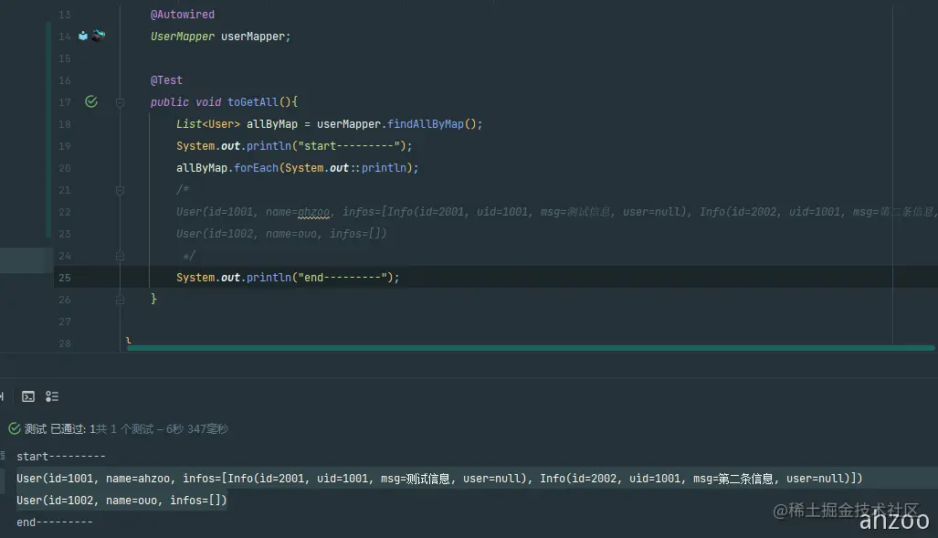Click the UserMapper type name
The width and height of the screenshot is (938, 538).
tap(183, 37)
